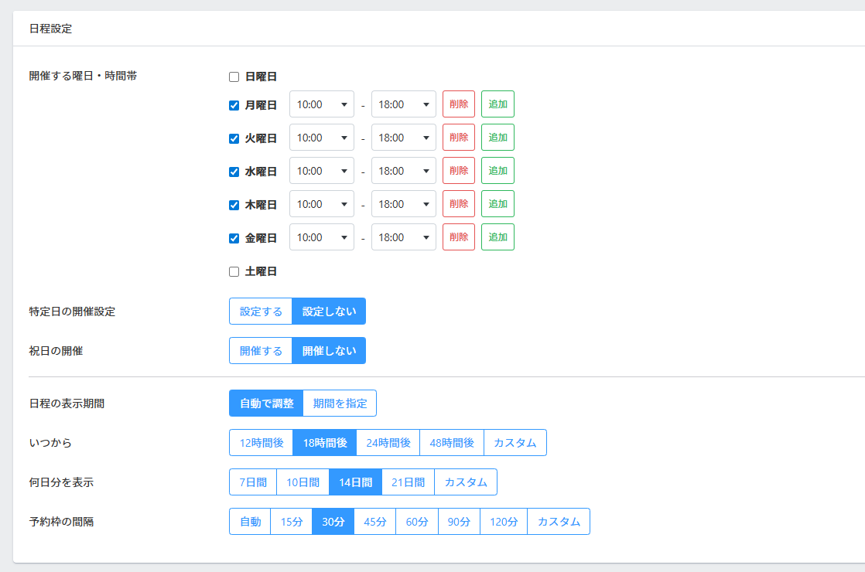
Task: Set 予約枠の間隔 to 60分
Action: (x=417, y=522)
